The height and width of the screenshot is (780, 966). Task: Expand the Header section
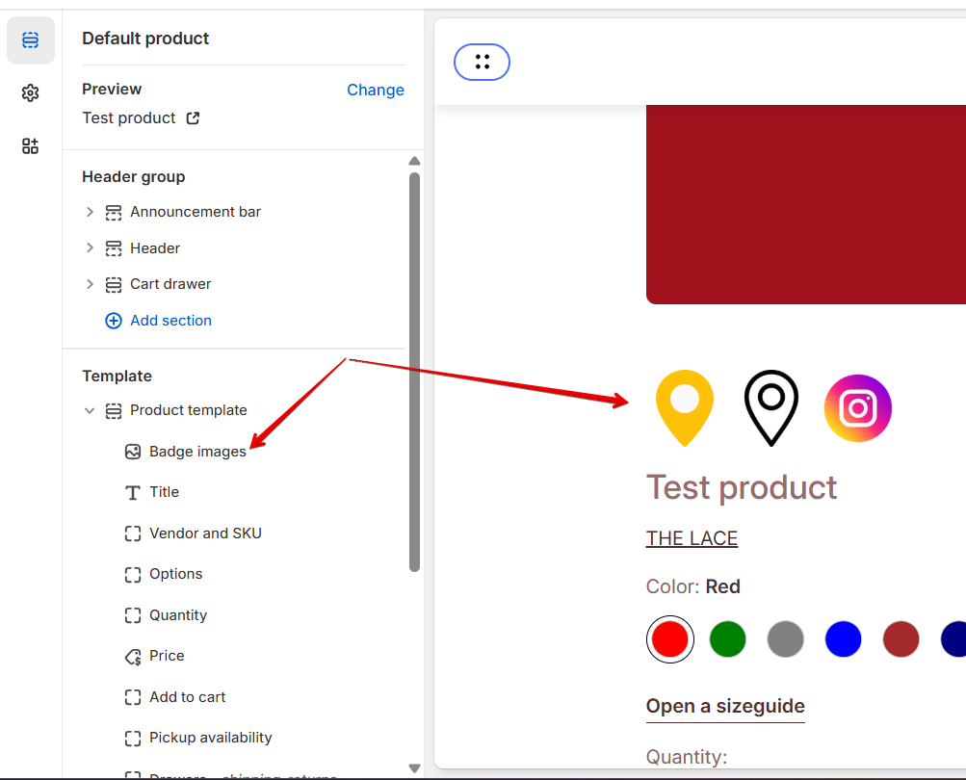coord(90,248)
